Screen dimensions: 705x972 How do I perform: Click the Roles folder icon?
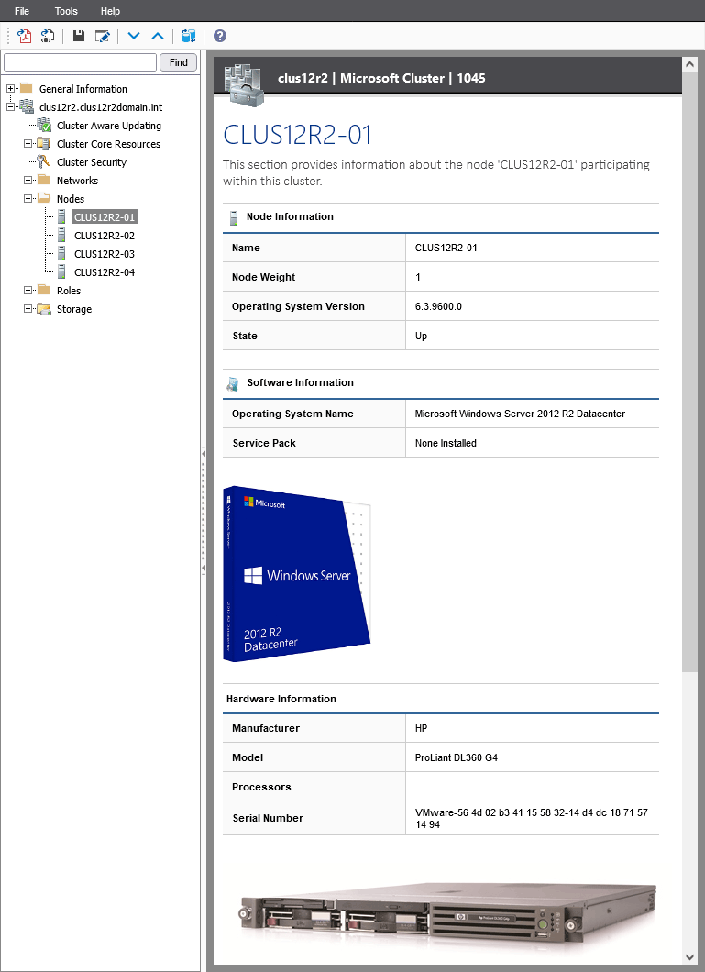(43, 290)
